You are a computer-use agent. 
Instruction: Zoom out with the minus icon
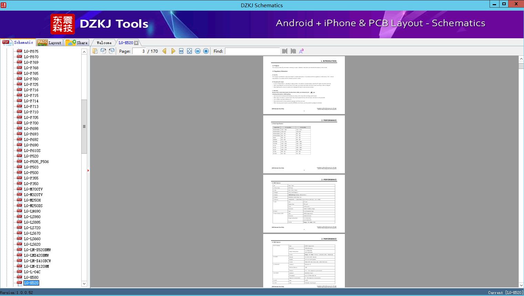198,51
